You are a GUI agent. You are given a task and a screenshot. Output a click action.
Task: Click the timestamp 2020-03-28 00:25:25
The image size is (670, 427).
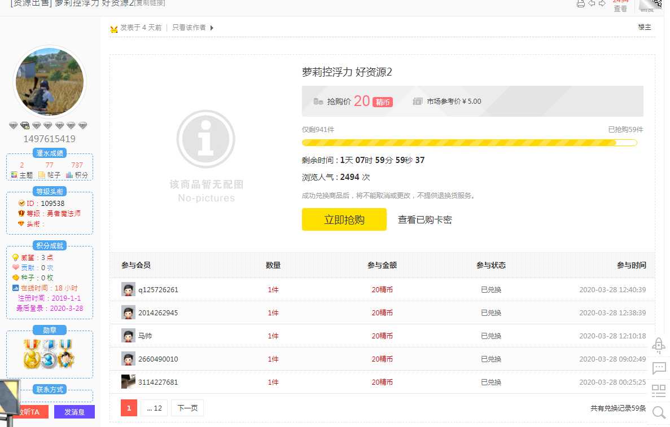click(612, 382)
